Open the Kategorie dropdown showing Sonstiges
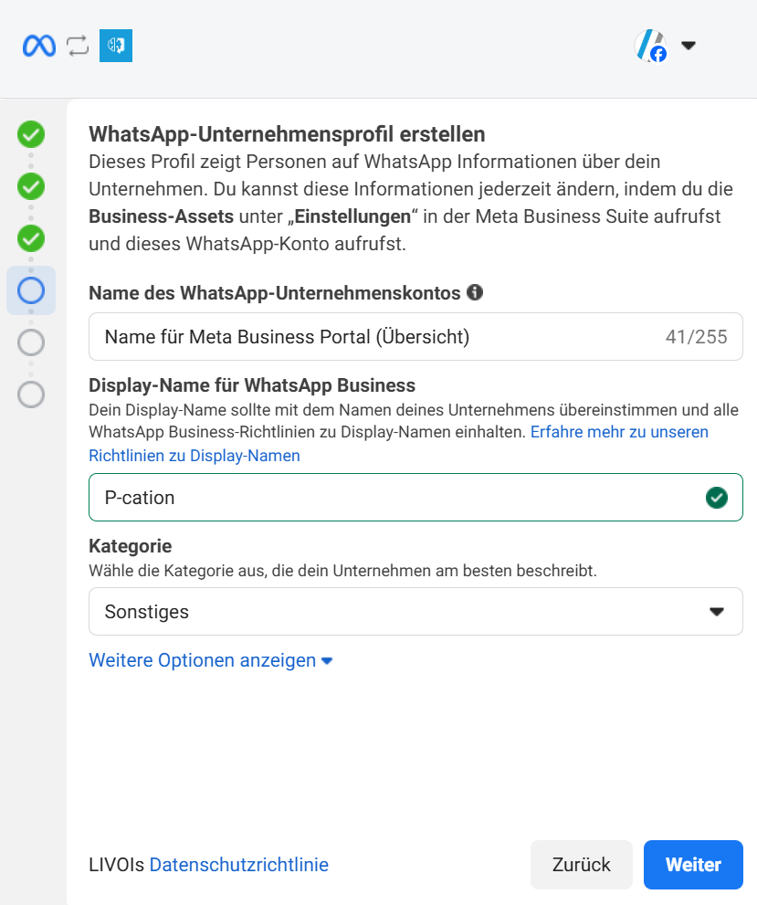The width and height of the screenshot is (757, 905). (415, 611)
